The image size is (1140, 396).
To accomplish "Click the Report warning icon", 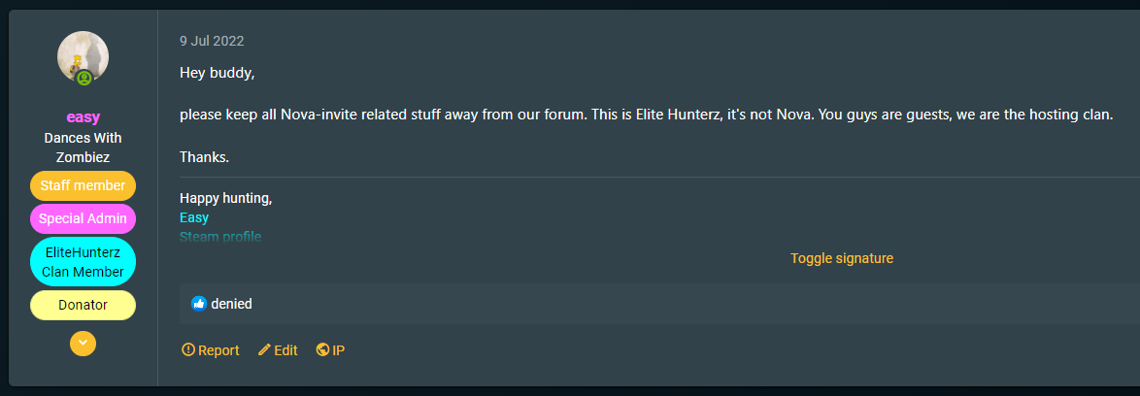I will [188, 350].
